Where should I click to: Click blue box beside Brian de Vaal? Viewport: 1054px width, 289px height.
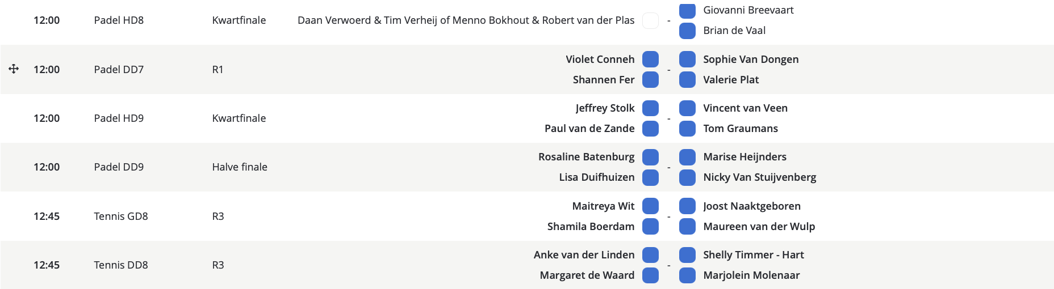(x=687, y=31)
